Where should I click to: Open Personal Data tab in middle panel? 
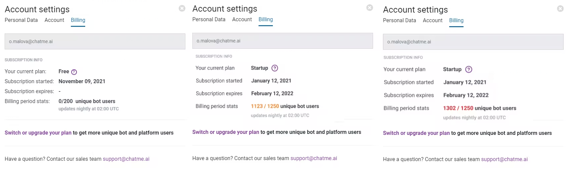pos(209,19)
